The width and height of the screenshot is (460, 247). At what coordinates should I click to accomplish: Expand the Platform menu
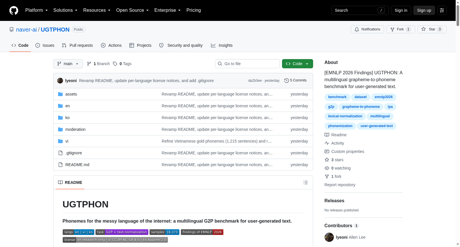point(37,10)
